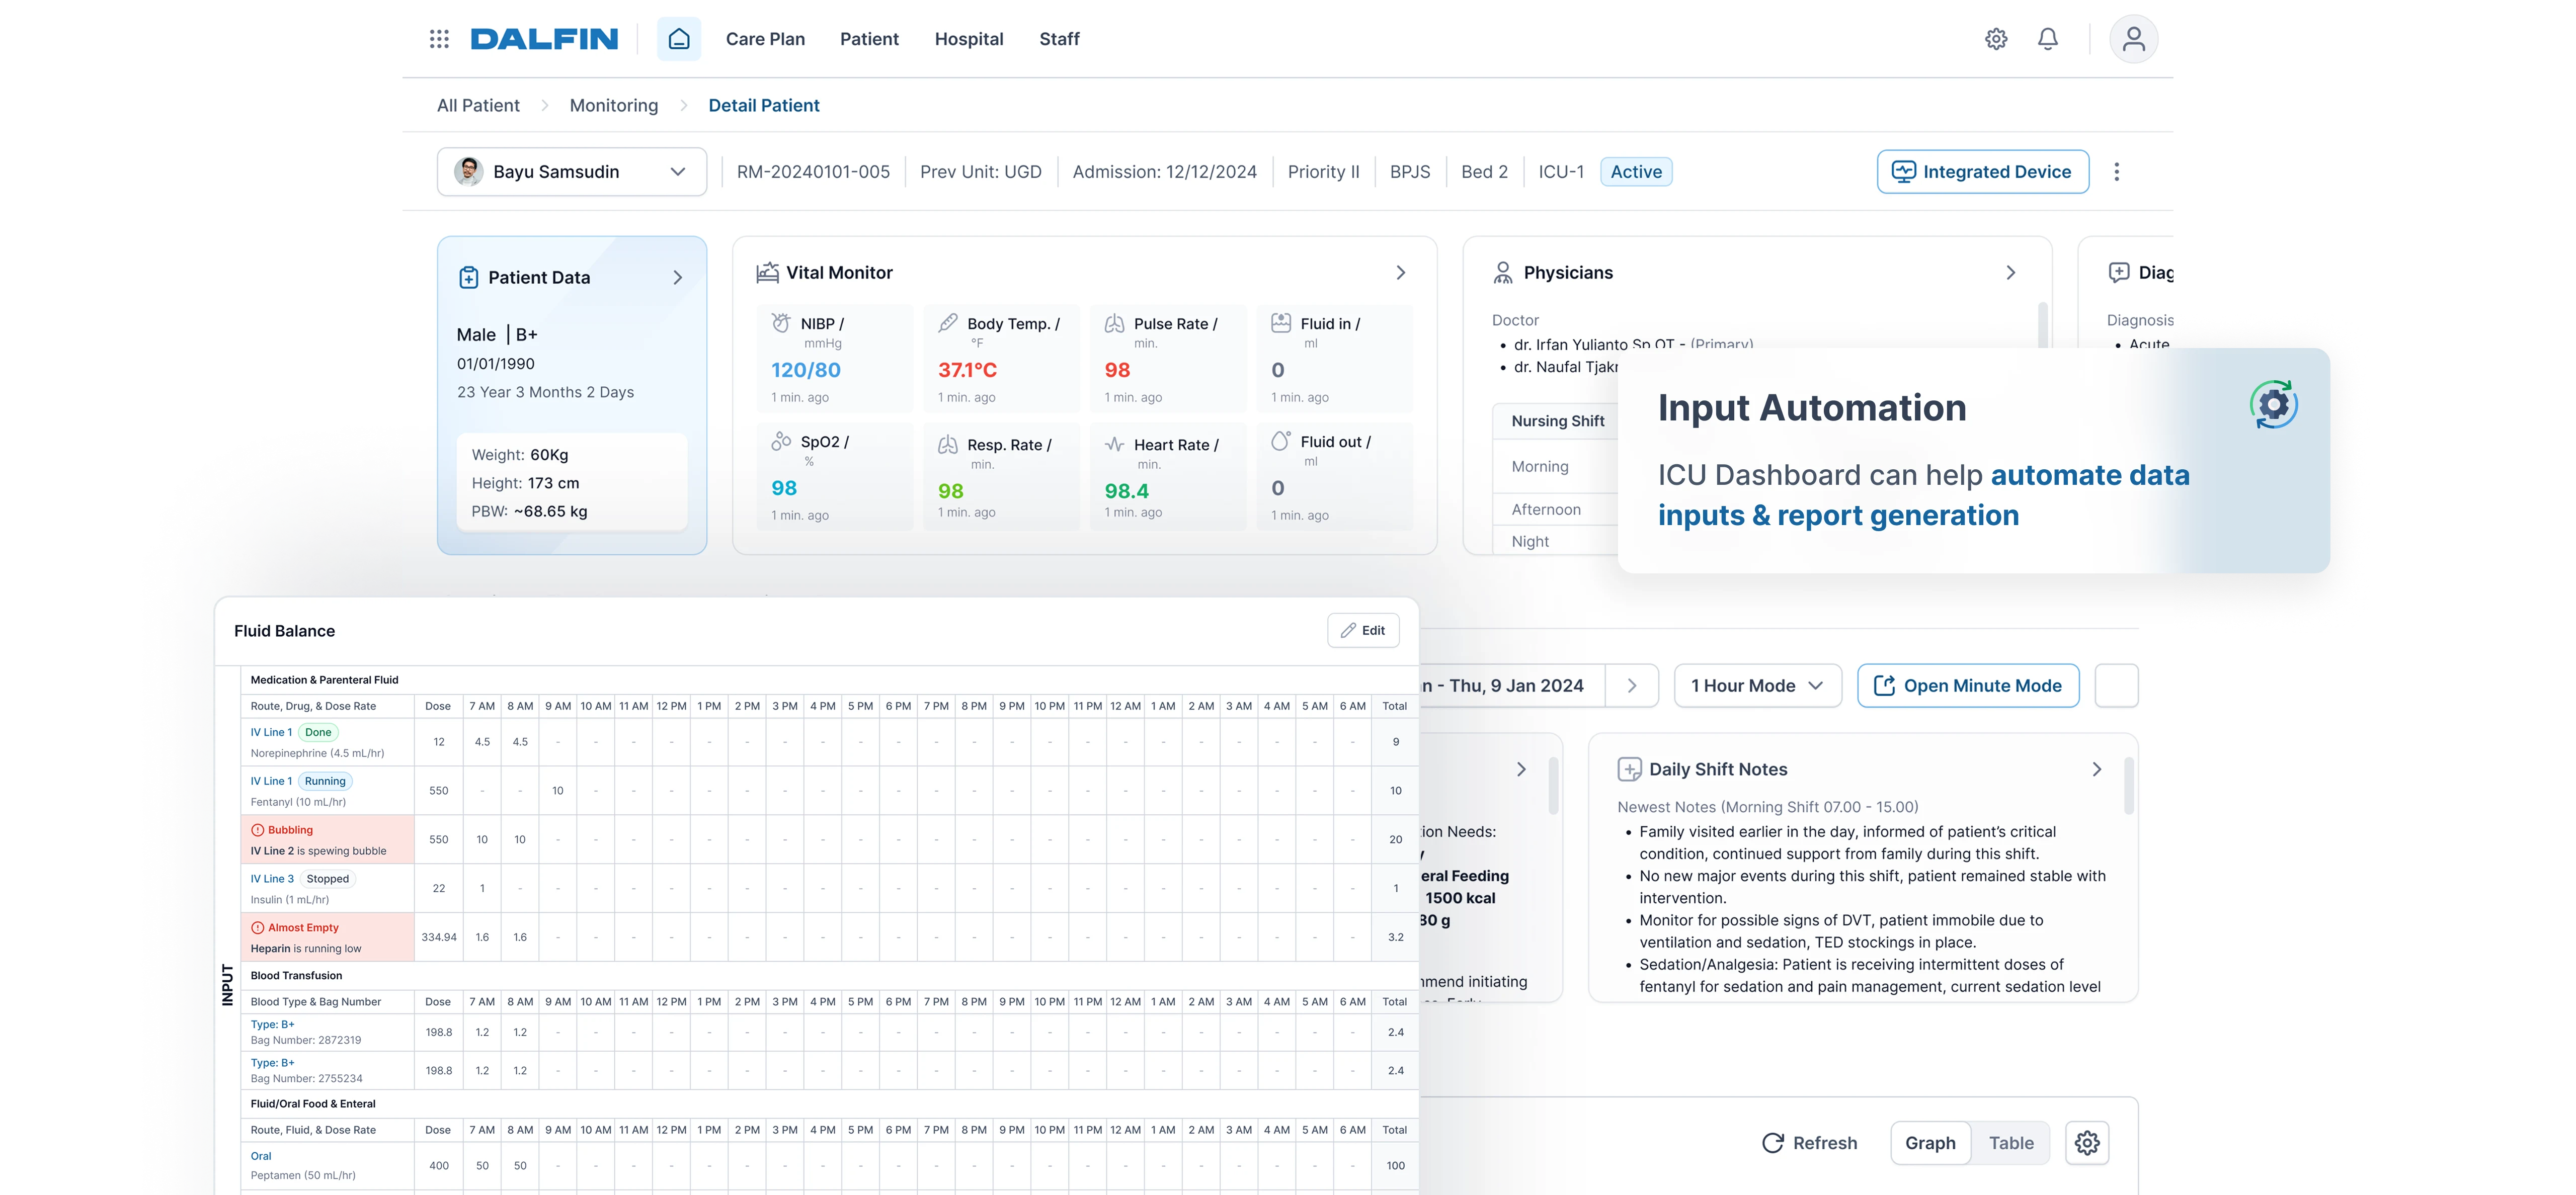This screenshot has width=2576, height=1195.
Task: Open the 1 Hour Mode dropdown
Action: click(1757, 686)
